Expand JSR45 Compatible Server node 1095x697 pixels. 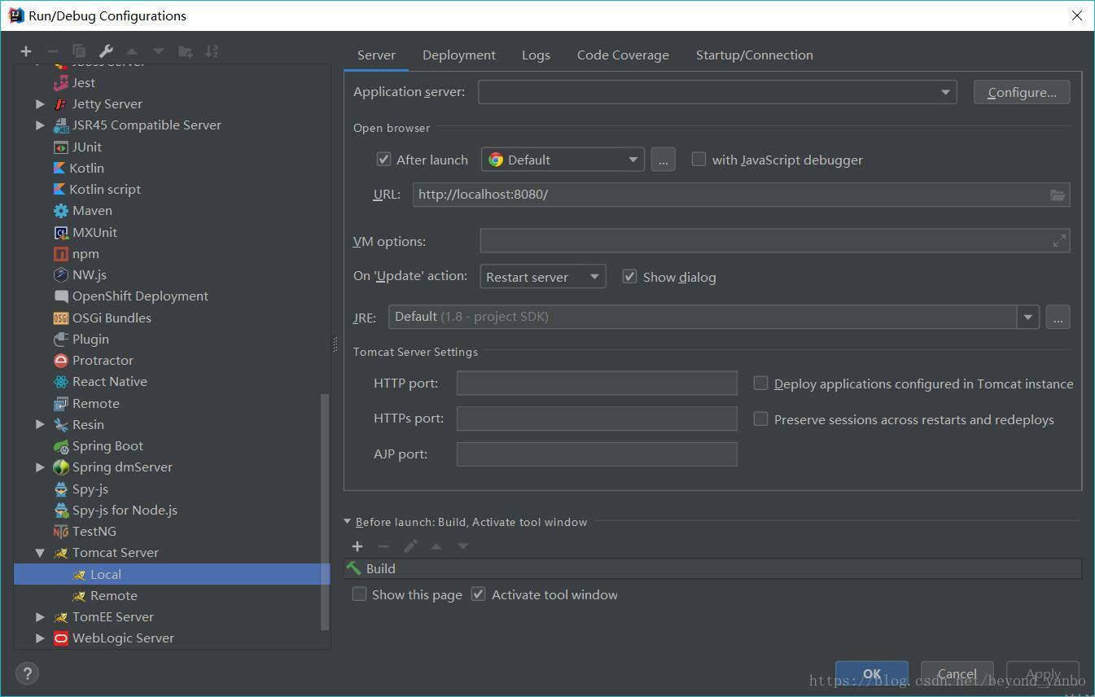coord(40,125)
